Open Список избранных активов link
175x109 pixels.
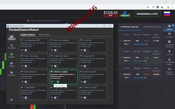click(x=44, y=21)
